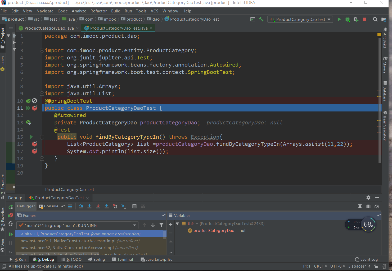Open the run configuration ProductCategoryDaoTest dropdown
This screenshot has width=392, height=271.
pyautogui.click(x=300, y=19)
